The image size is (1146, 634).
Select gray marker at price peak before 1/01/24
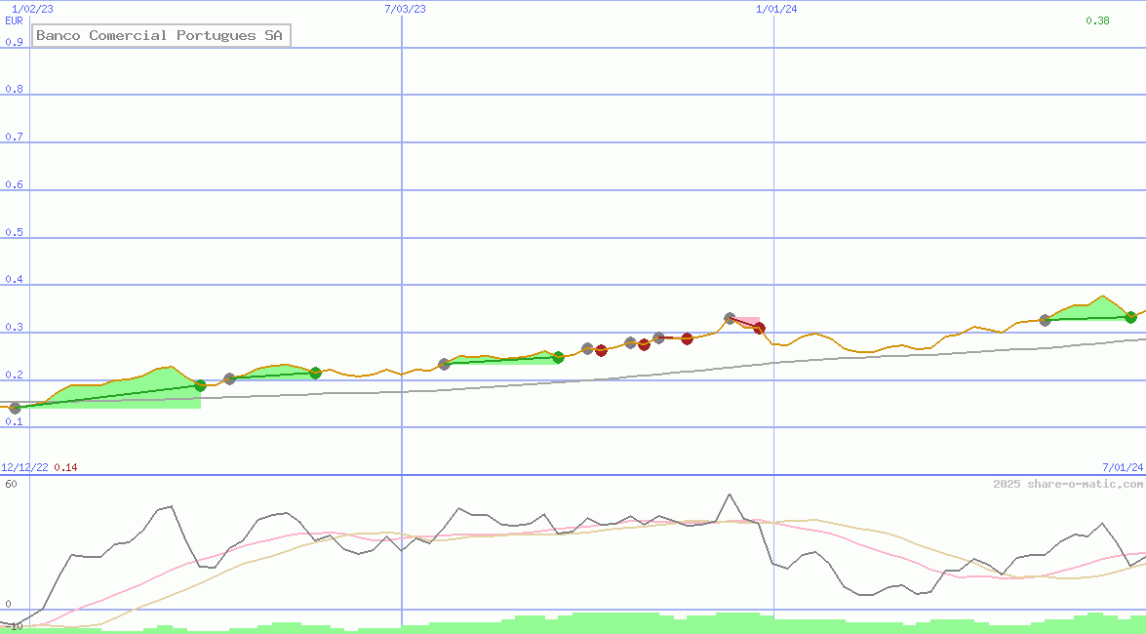pos(730,318)
